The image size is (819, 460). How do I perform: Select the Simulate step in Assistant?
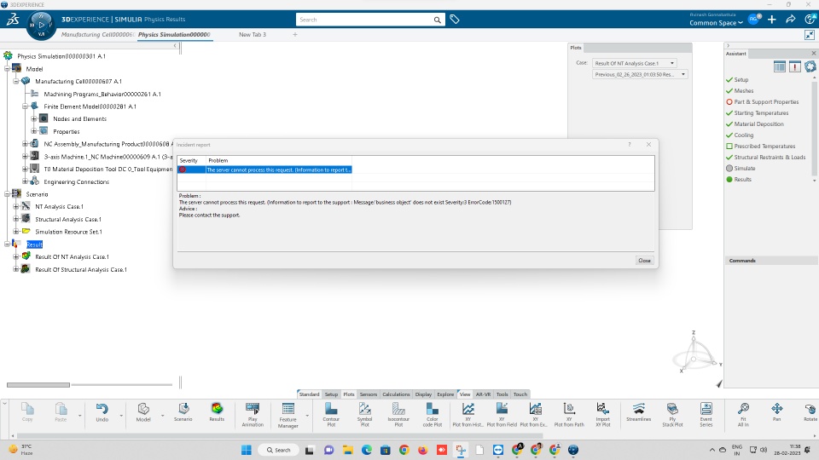click(x=741, y=168)
